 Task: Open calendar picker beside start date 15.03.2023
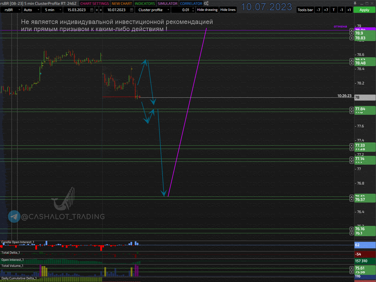tap(92, 10)
